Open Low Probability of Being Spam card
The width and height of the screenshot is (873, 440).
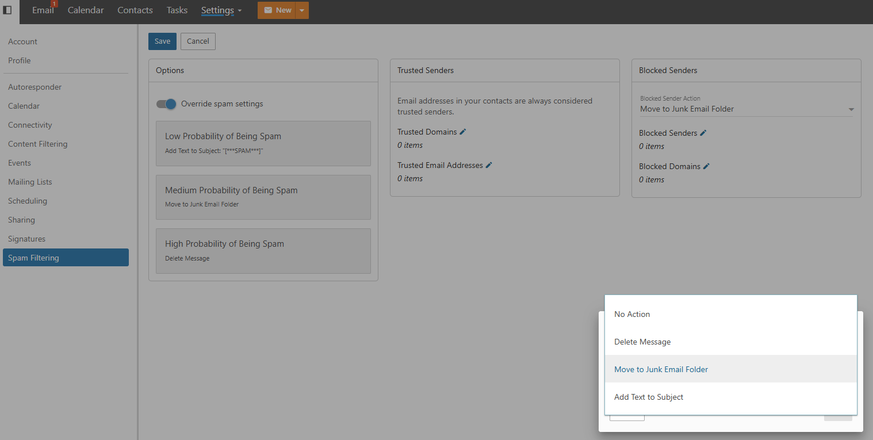[263, 143]
